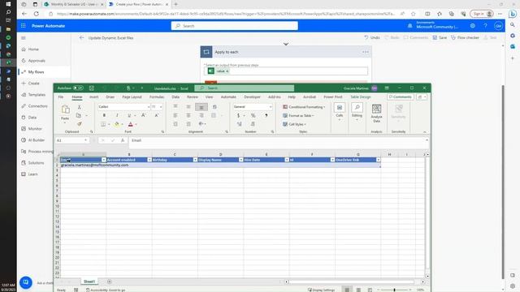Click the Apply to each loop icon
Viewport: 520px width, 292px height.
tap(206, 52)
